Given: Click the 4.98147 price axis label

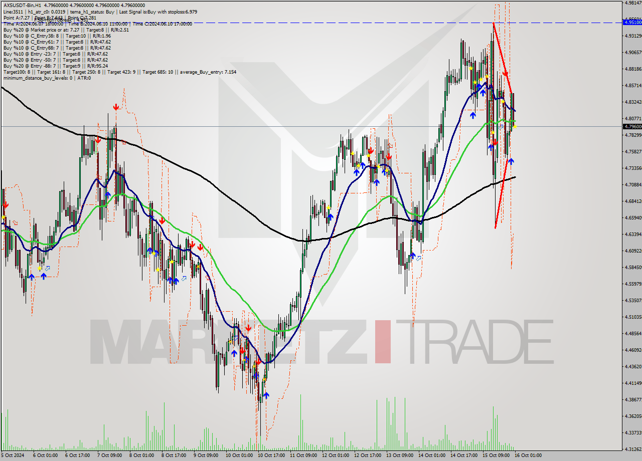Looking at the screenshot, I should click(633, 3).
